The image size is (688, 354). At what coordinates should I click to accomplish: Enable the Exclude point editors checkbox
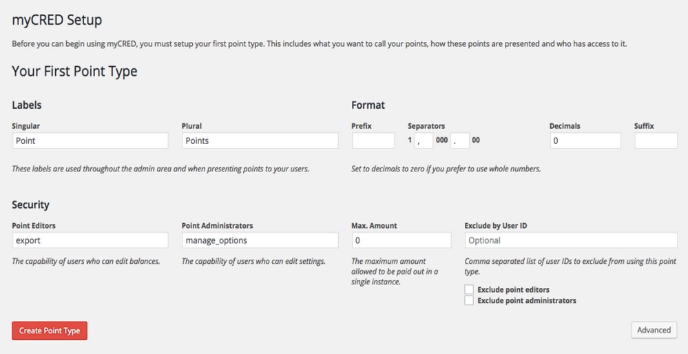[469, 290]
